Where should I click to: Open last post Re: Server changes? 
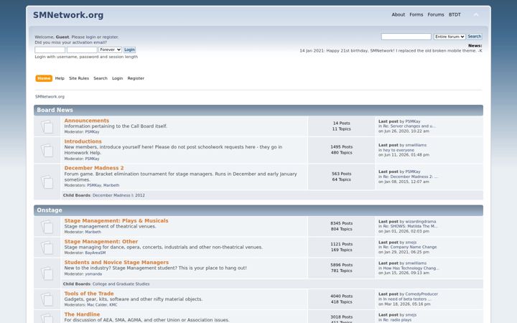[x=409, y=126]
